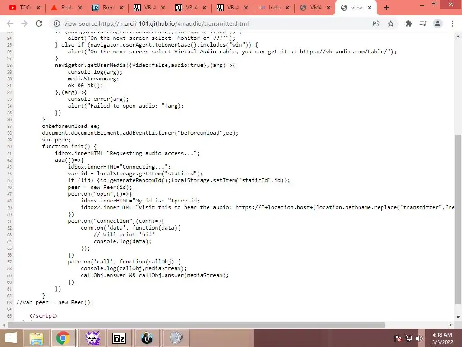Click the scroll up arrow
Screen dimensions: 462x347
tap(458, 36)
